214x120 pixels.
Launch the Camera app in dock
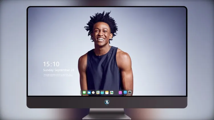[x=130, y=92]
